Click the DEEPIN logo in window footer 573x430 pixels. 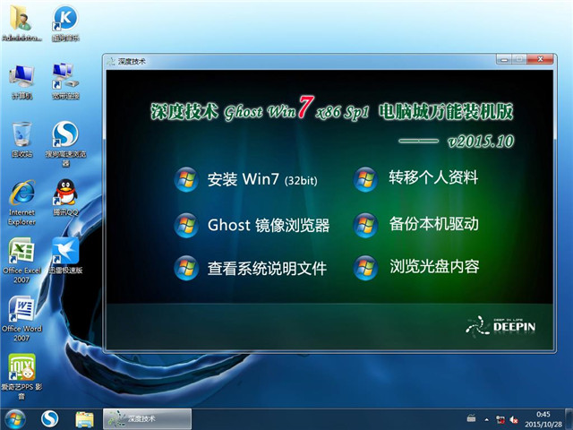tap(500, 326)
